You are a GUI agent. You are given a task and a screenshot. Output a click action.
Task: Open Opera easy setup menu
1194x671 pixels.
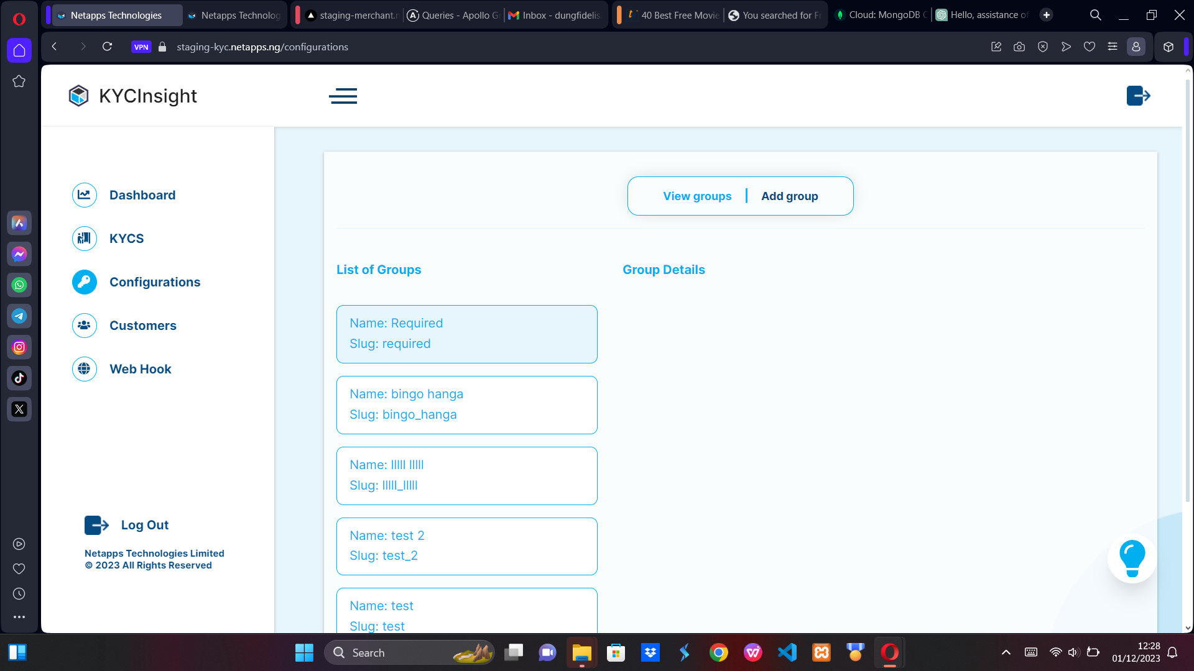coord(1113,47)
